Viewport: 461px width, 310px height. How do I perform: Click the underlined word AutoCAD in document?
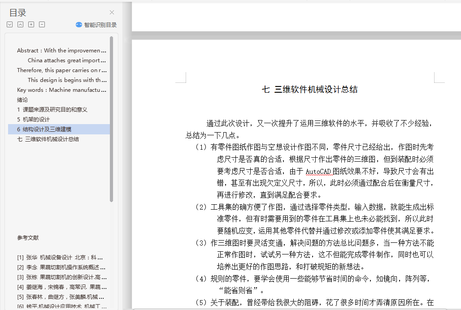pos(318,172)
